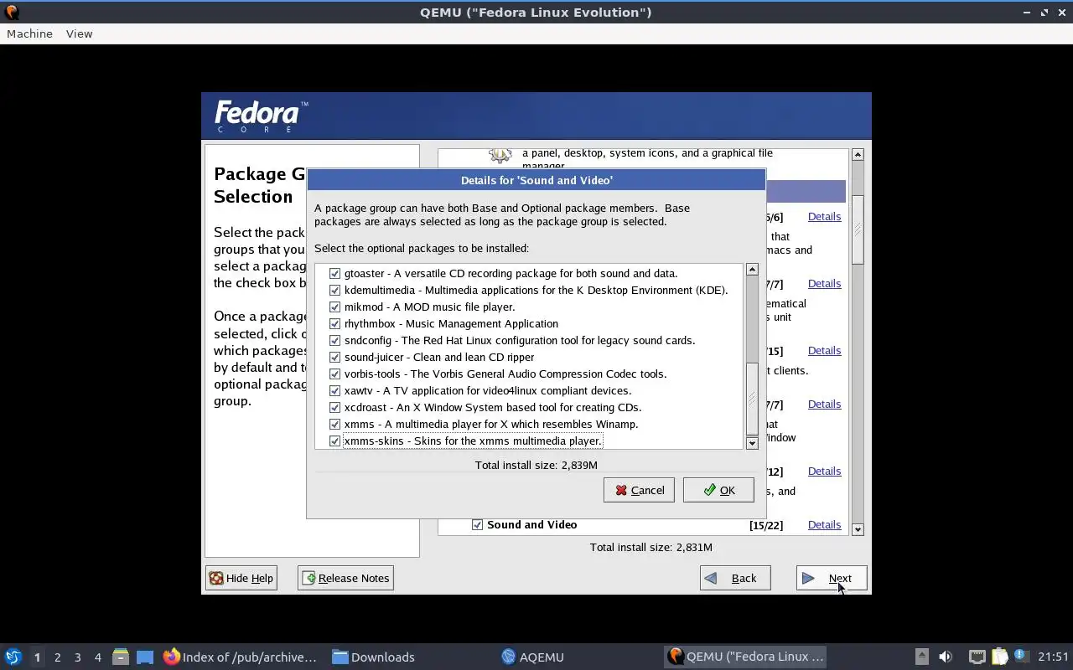Screen dimensions: 1073x670
Task: Click the 'Total install size: 2,839M' label
Action: tap(536, 465)
